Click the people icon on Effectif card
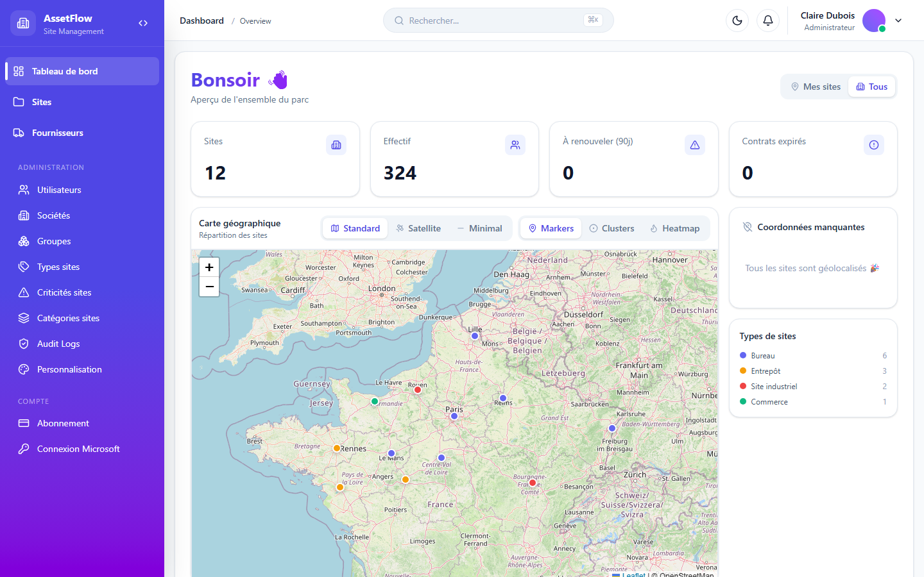924x577 pixels. 515,145
